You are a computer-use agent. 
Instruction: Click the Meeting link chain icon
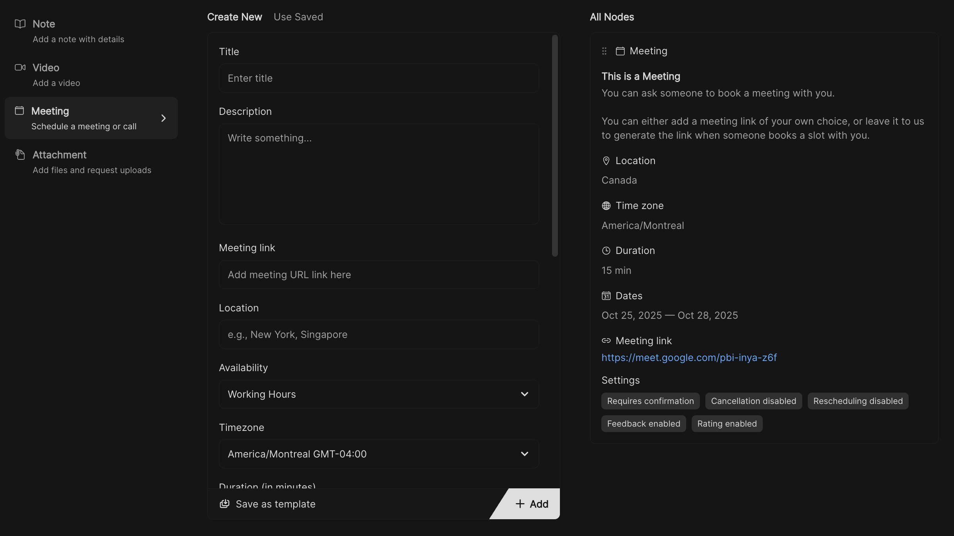(x=606, y=341)
